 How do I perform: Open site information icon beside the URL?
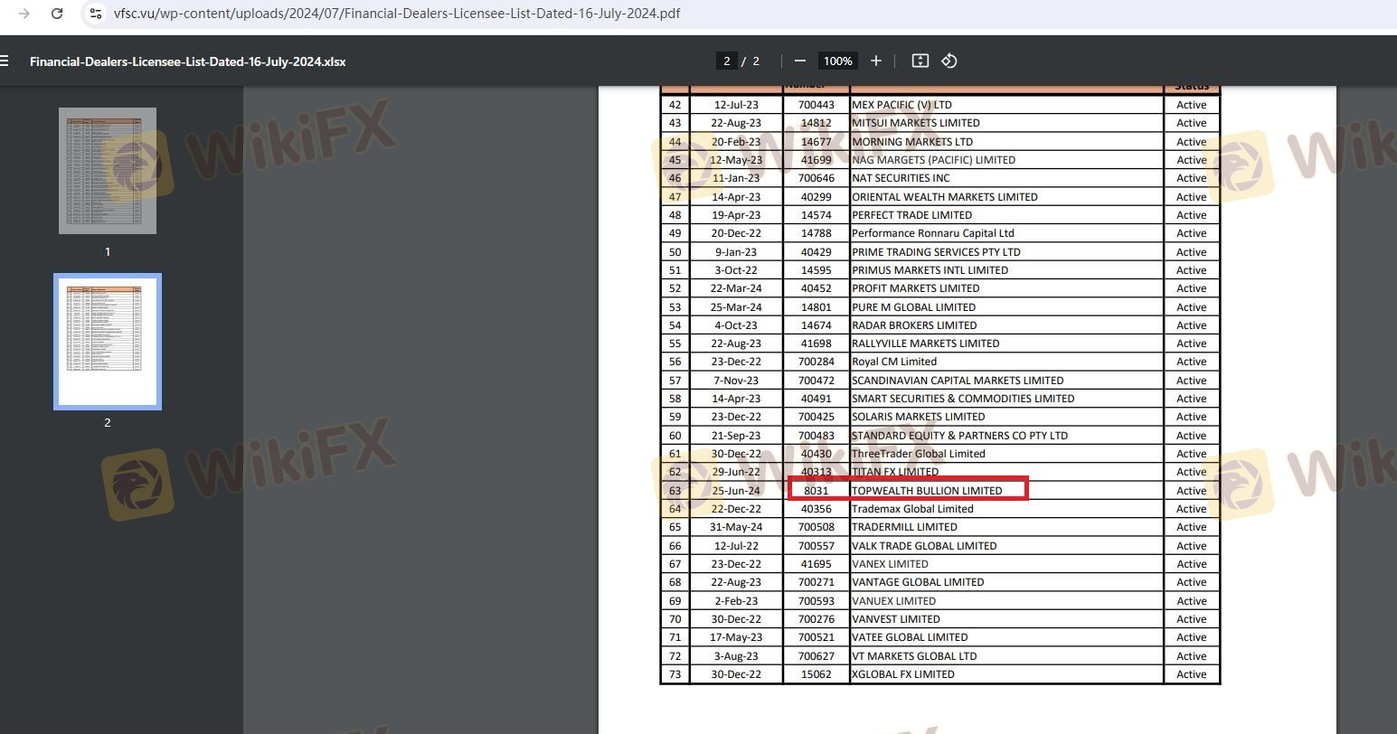click(96, 14)
